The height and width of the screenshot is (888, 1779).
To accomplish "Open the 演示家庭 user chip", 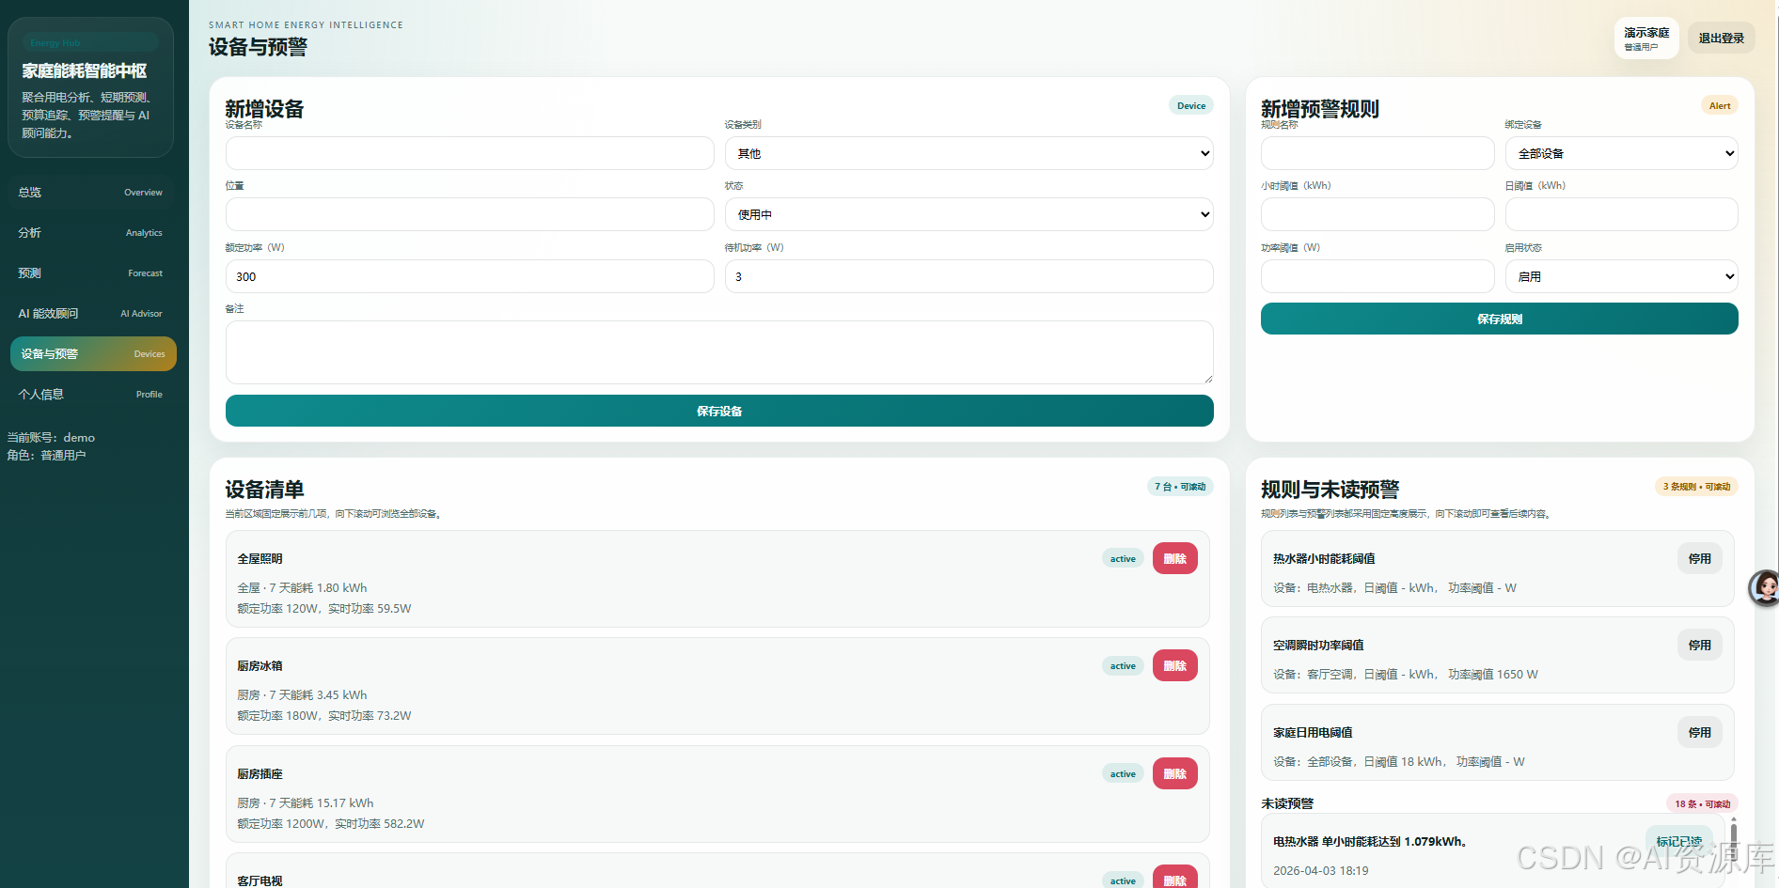I will (x=1646, y=39).
